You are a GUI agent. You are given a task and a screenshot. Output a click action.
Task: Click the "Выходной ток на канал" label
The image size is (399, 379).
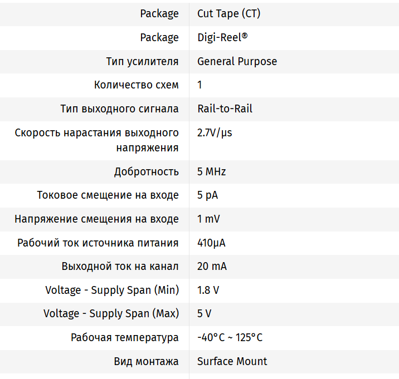pyautogui.click(x=120, y=267)
